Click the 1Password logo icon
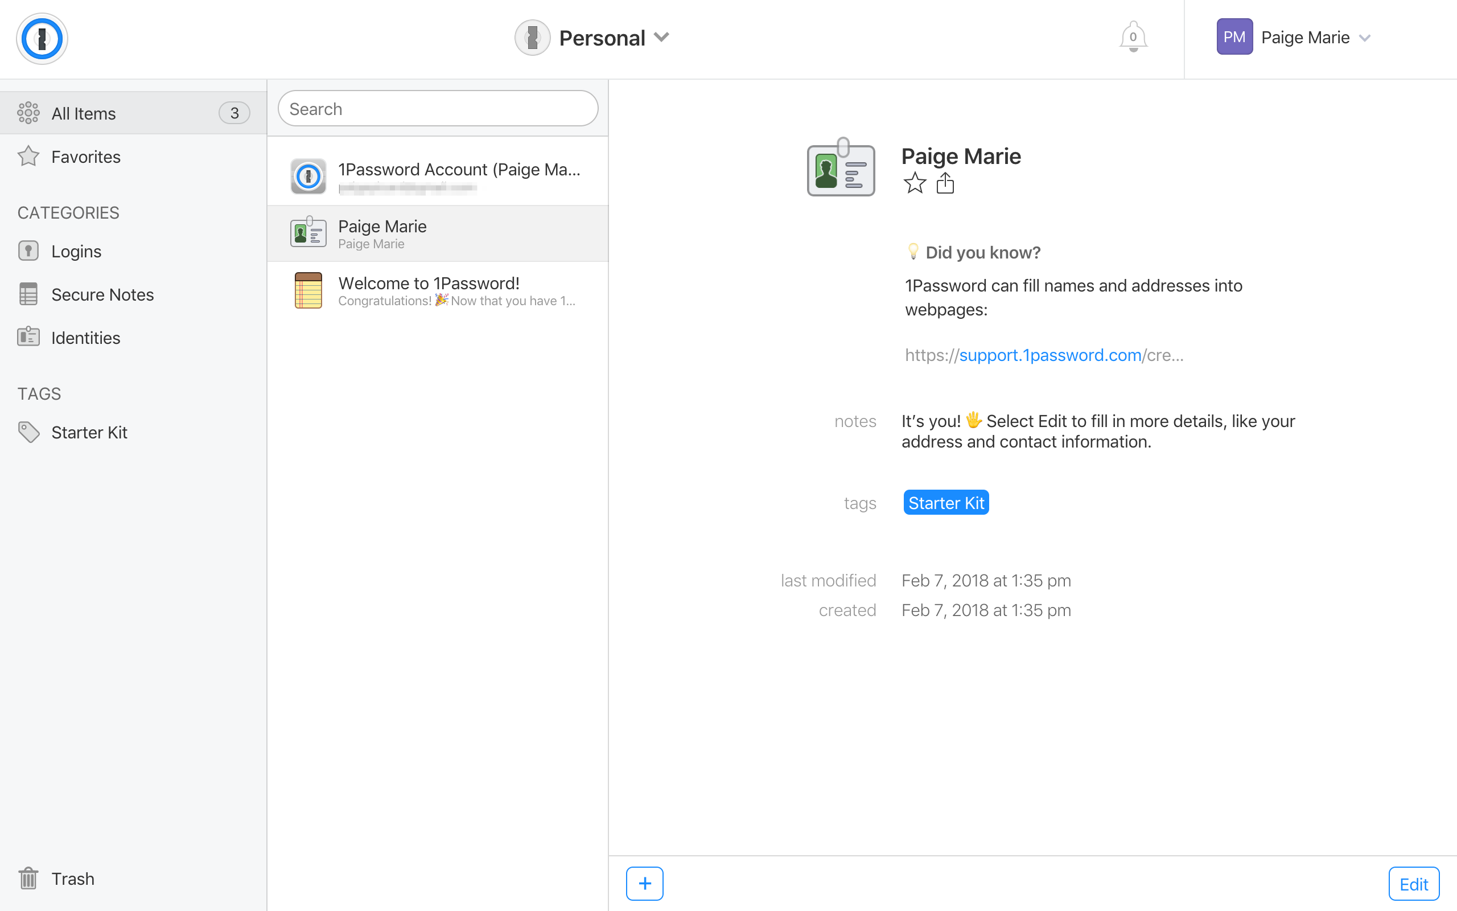The width and height of the screenshot is (1457, 911). click(42, 39)
